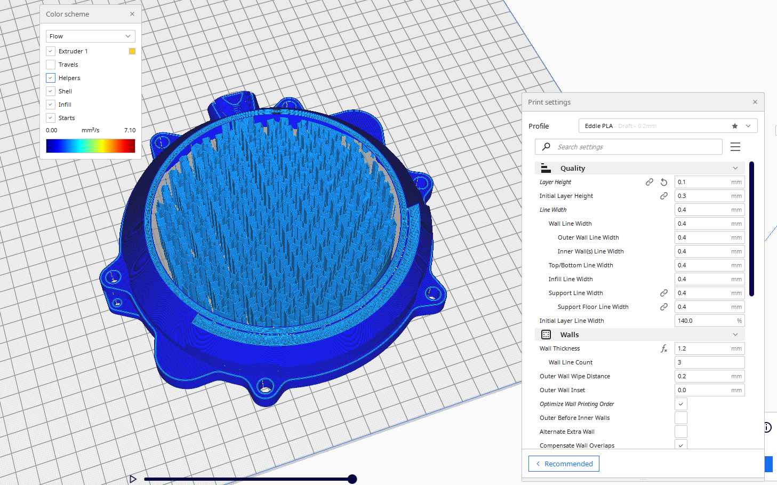The image size is (777, 485).
Task: Open the hamburger settings visibility menu
Action: click(735, 147)
